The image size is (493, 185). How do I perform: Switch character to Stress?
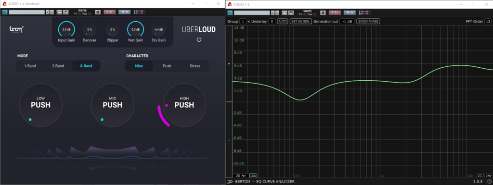tap(195, 66)
